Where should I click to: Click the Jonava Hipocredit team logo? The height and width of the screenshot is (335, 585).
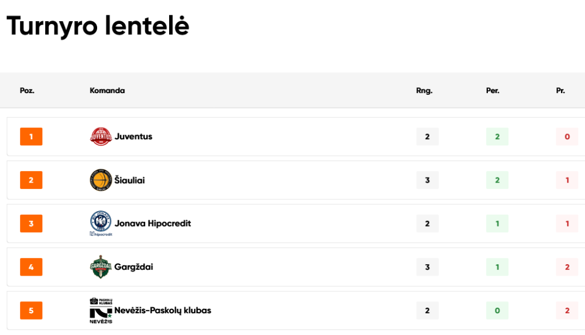[x=101, y=223]
